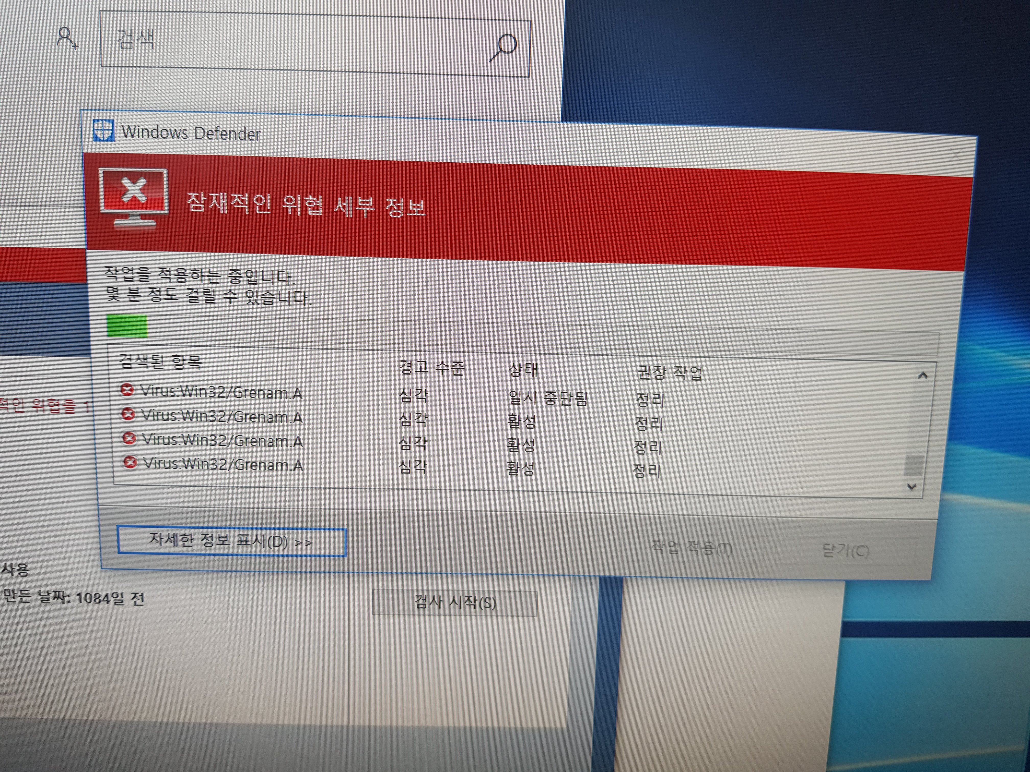1030x772 pixels.
Task: Click 활성 status in the last threat row
Action: (520, 468)
